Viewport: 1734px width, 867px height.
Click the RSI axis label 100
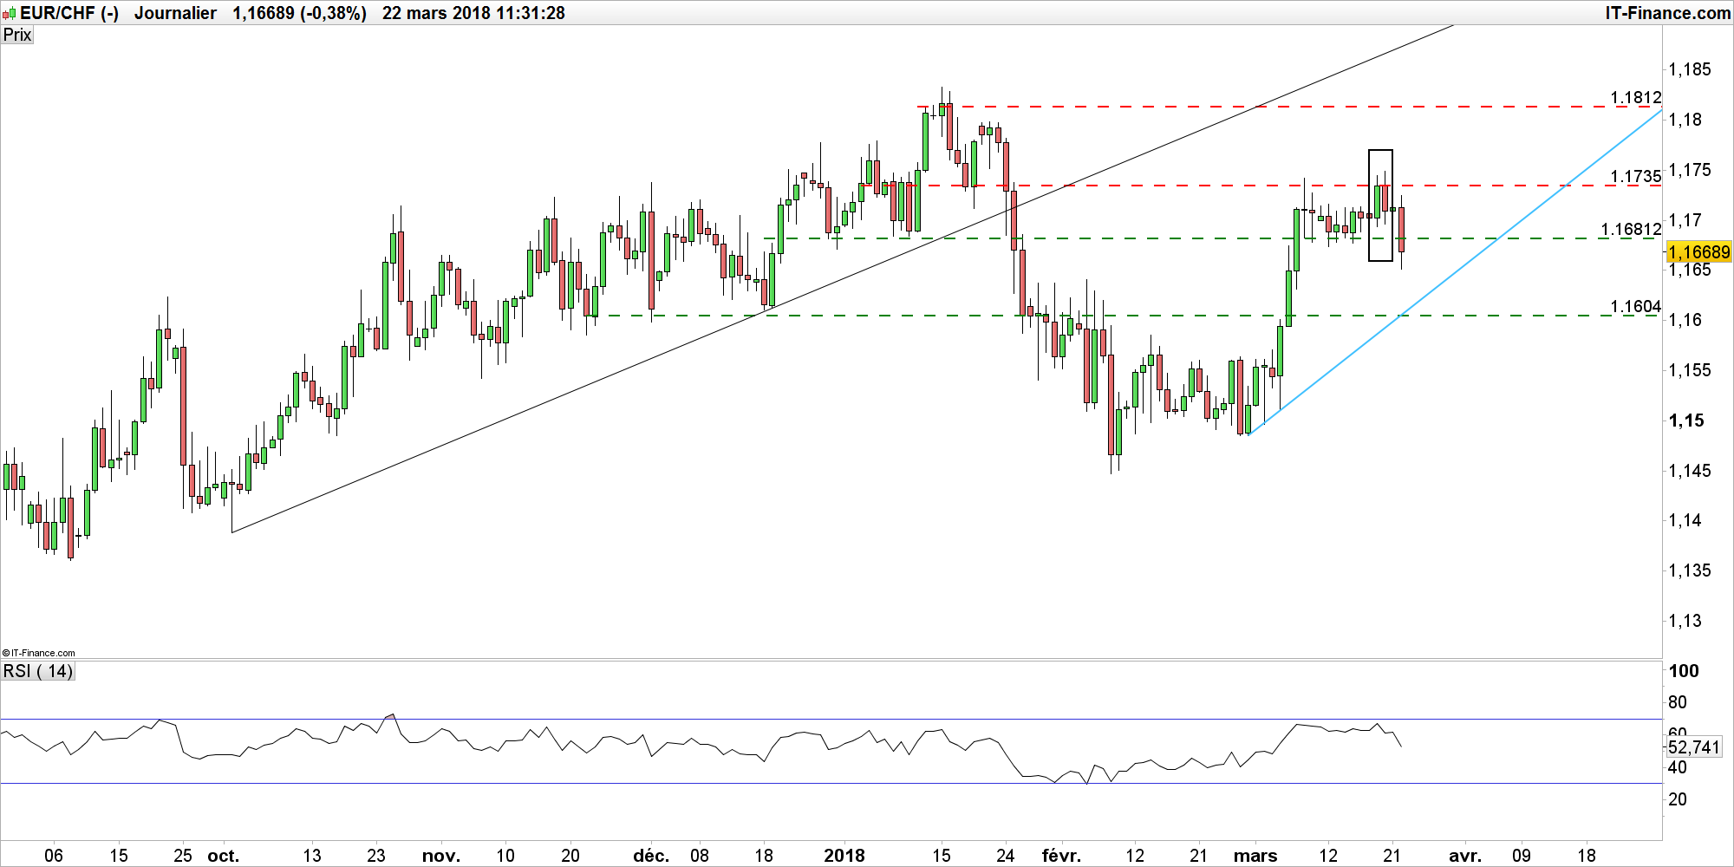pos(1684,671)
